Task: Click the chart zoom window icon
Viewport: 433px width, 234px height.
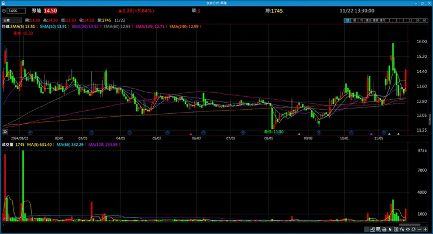Action: pyautogui.click(x=379, y=229)
